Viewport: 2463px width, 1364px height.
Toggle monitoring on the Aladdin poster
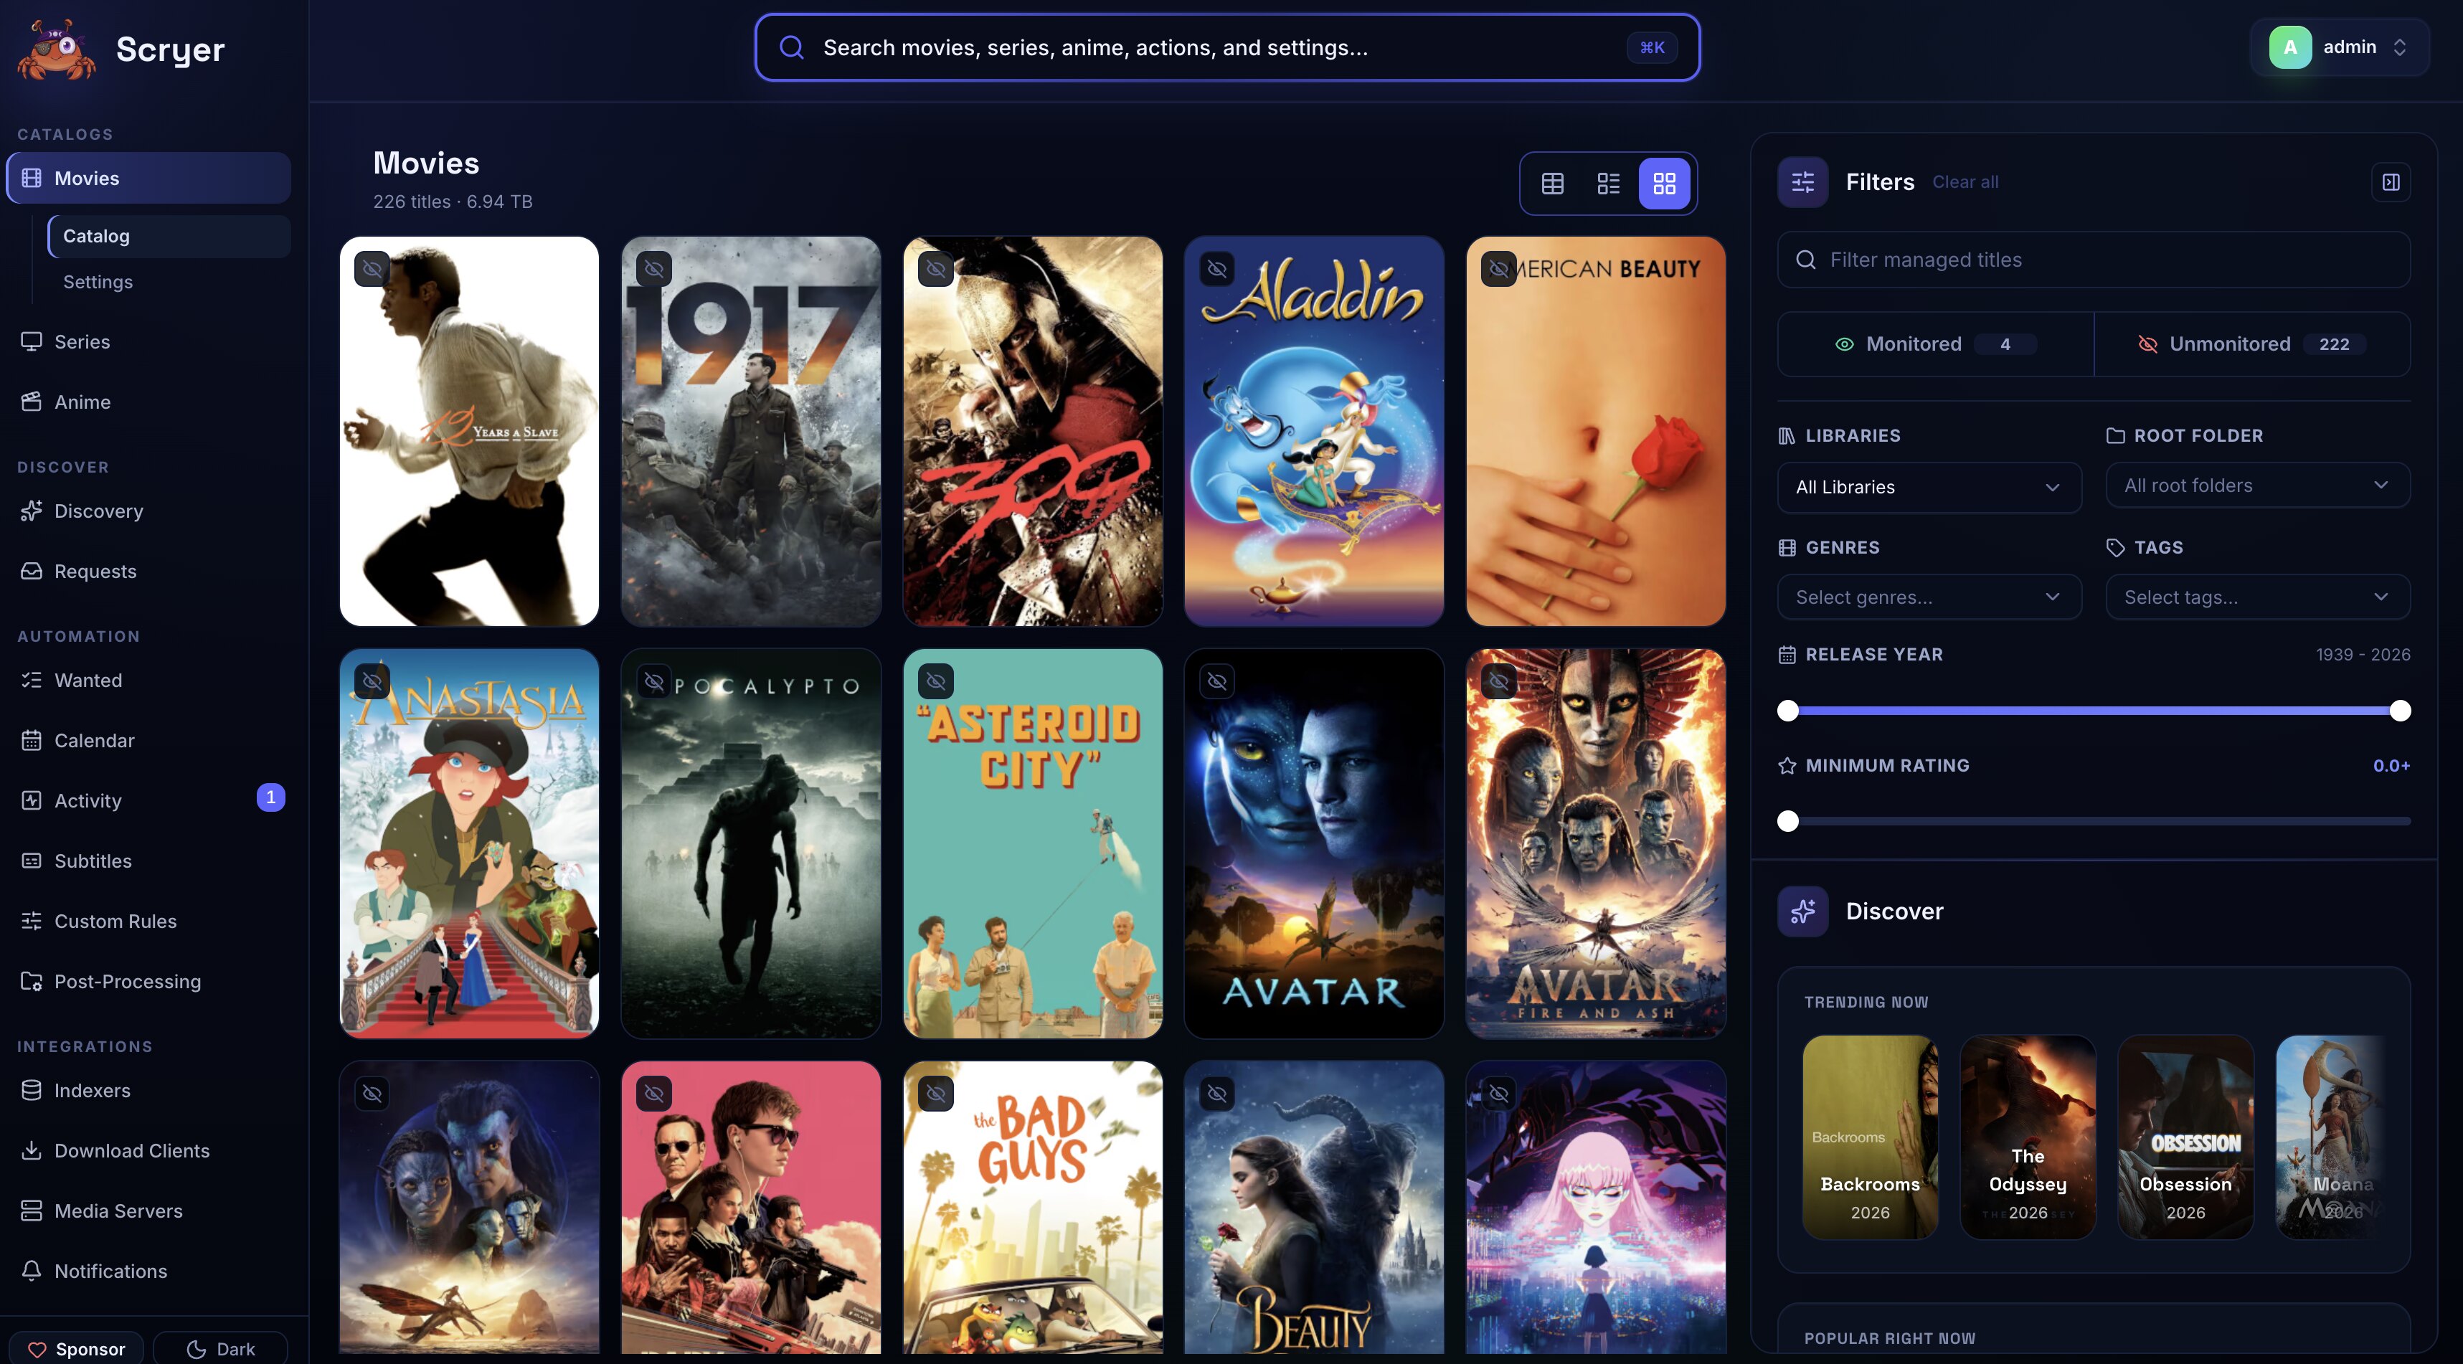tap(1217, 269)
